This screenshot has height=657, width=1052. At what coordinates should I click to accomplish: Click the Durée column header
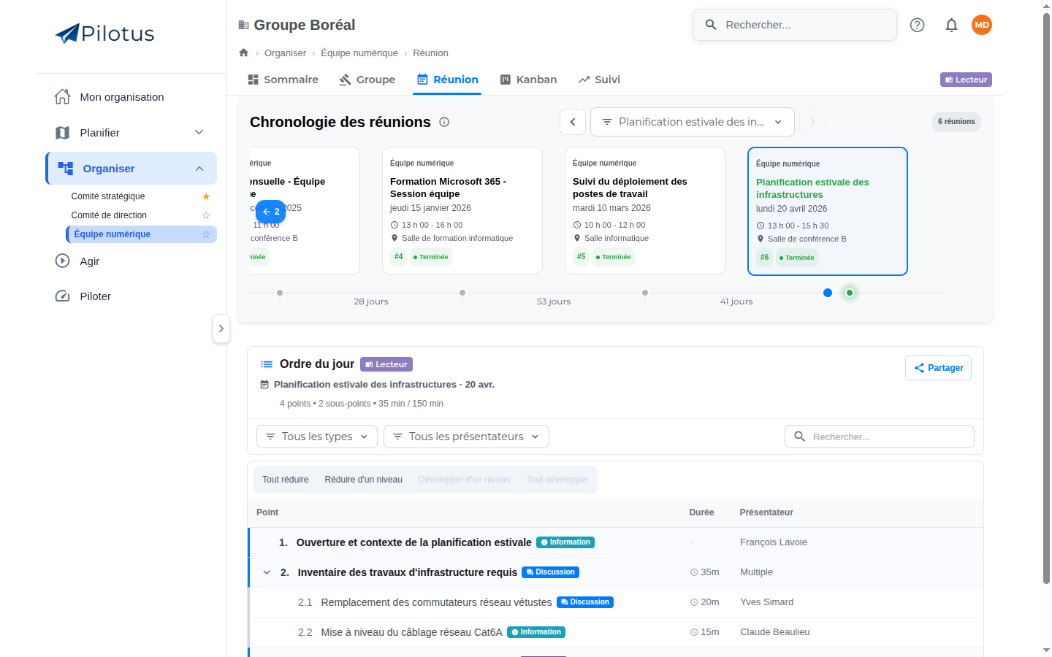701,512
